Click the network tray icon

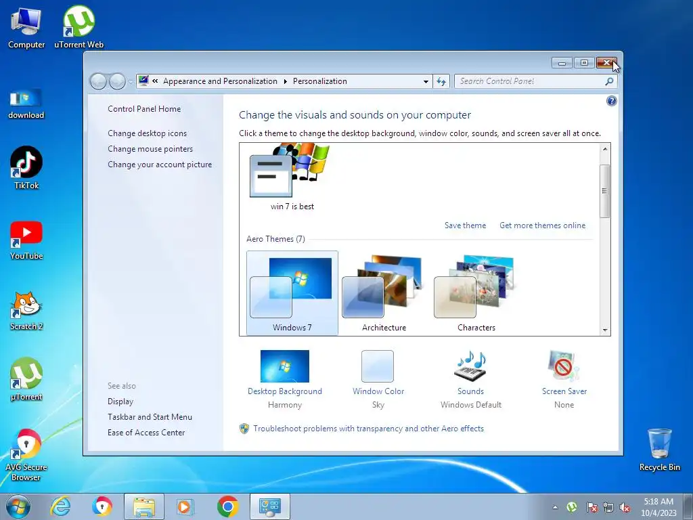(x=608, y=507)
